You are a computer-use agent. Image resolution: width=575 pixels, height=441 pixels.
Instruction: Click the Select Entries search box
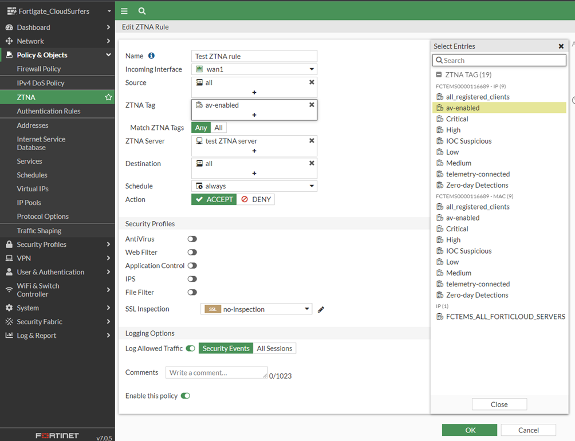point(499,61)
